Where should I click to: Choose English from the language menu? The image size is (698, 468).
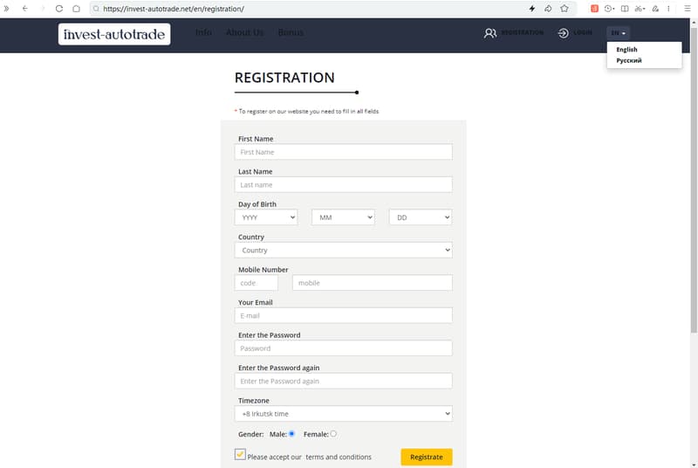[626, 50]
